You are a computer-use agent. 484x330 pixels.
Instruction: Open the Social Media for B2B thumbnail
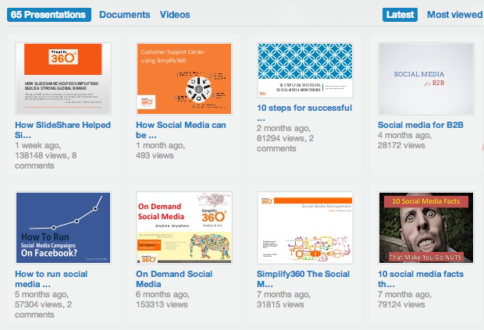pos(426,79)
